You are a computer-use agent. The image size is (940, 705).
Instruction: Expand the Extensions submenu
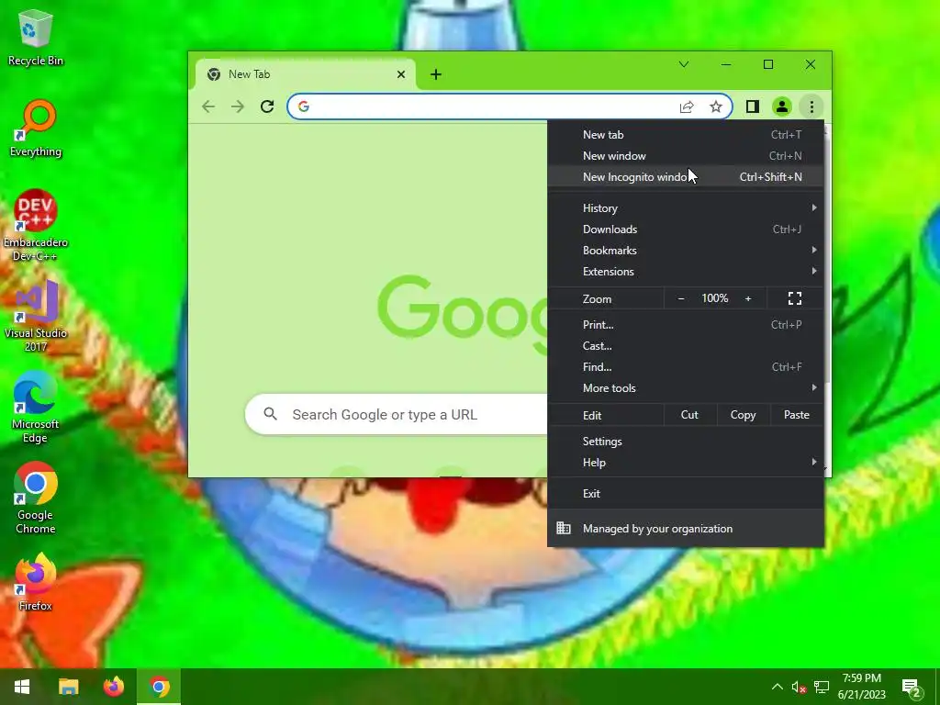686,271
